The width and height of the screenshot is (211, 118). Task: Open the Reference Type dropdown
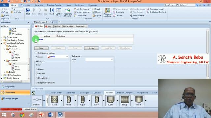112,59
